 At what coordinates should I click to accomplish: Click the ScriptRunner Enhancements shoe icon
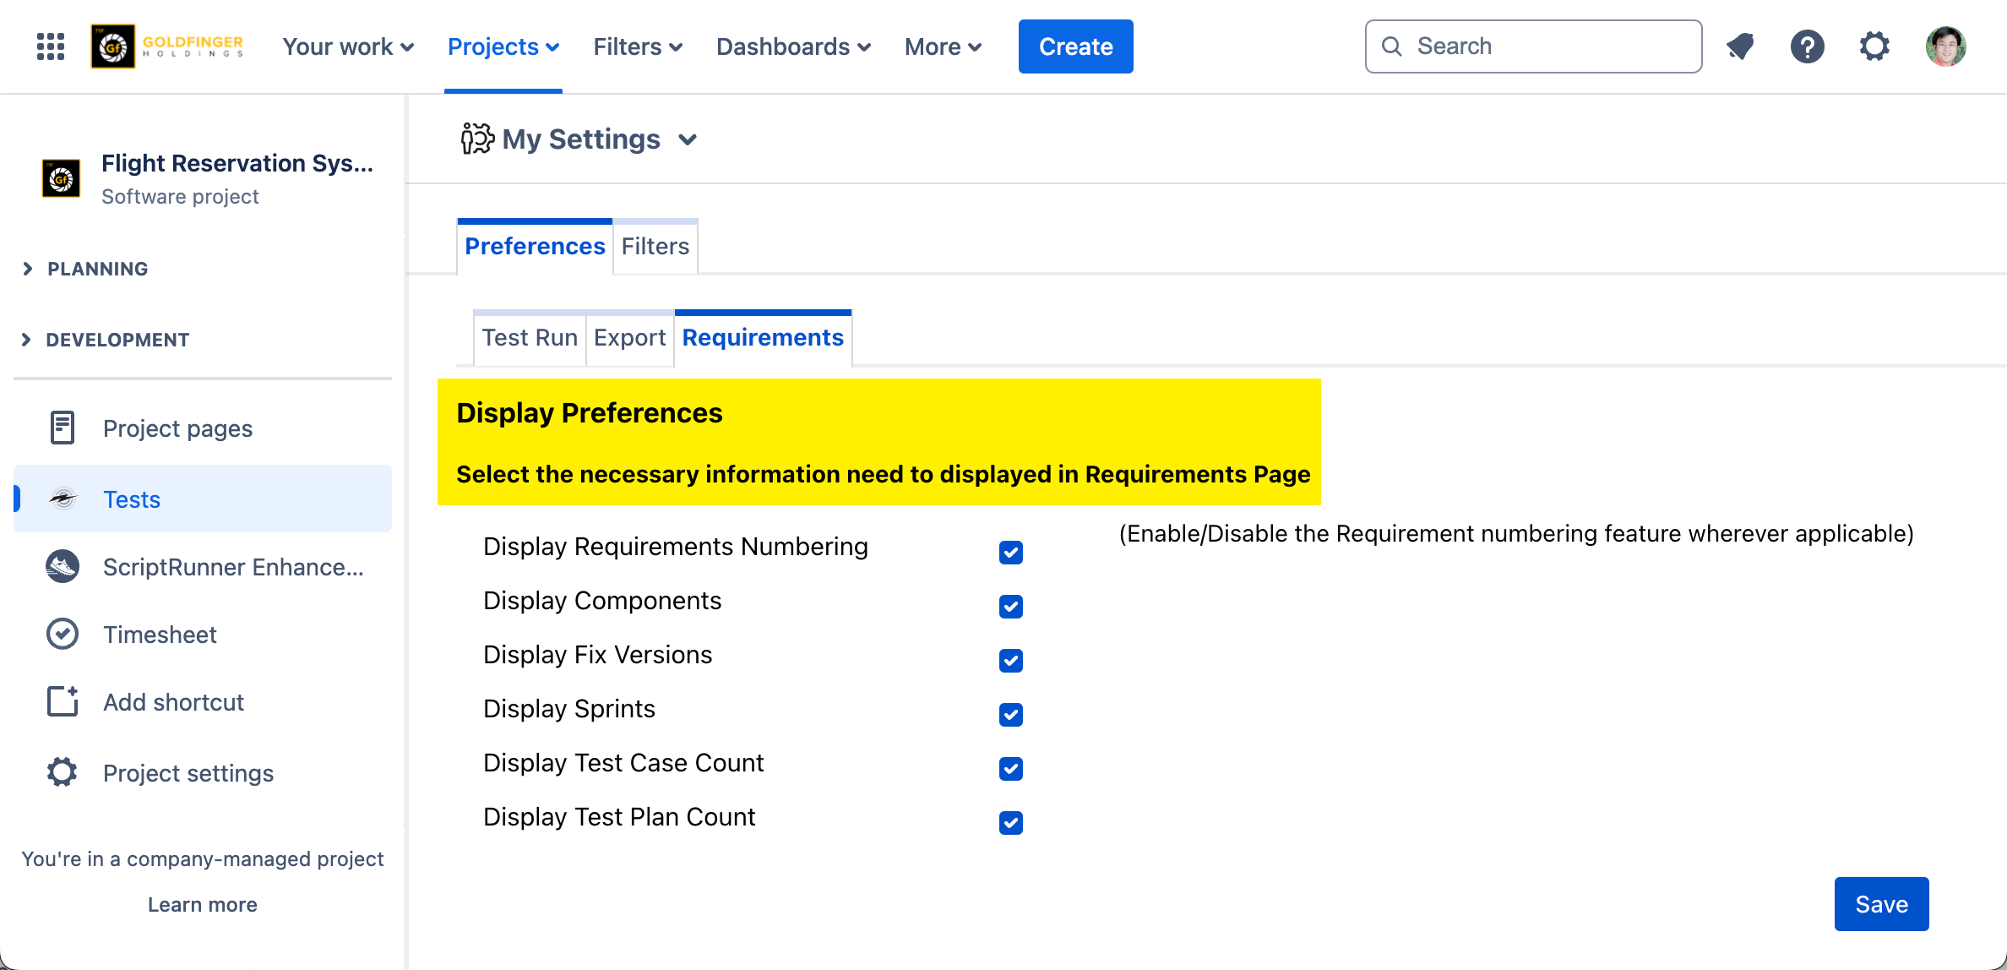(63, 566)
